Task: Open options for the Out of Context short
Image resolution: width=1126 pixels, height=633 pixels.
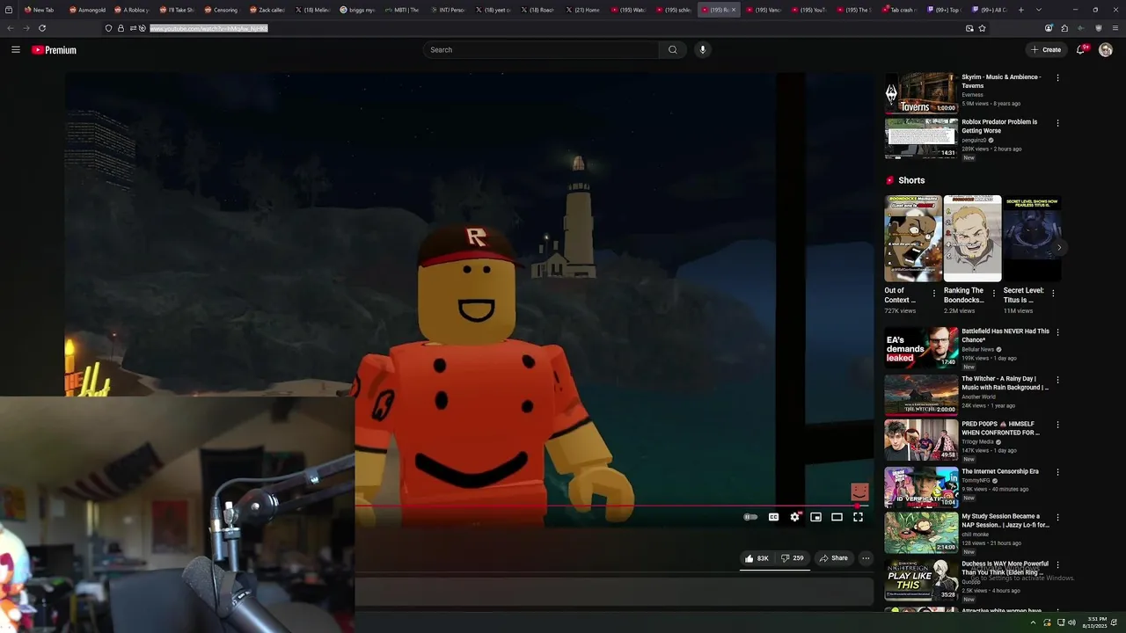Action: tap(935, 293)
